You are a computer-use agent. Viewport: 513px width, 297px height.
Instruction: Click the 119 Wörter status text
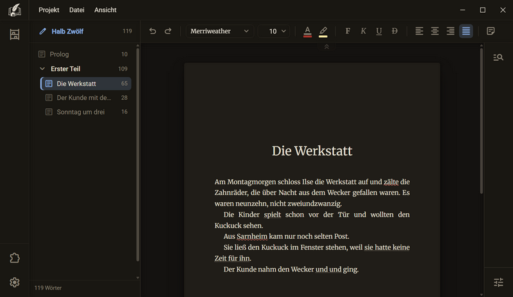click(47, 288)
